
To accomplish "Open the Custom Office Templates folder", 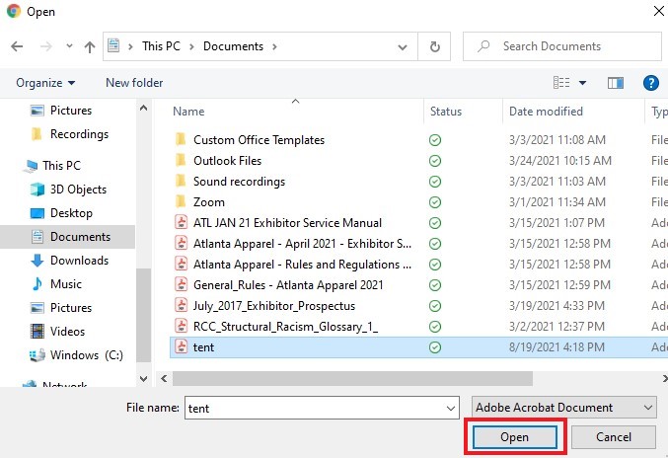I will coord(259,140).
